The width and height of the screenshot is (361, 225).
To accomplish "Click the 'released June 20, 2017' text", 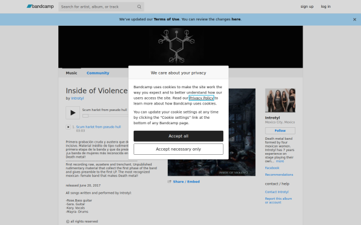I will (83, 185).
